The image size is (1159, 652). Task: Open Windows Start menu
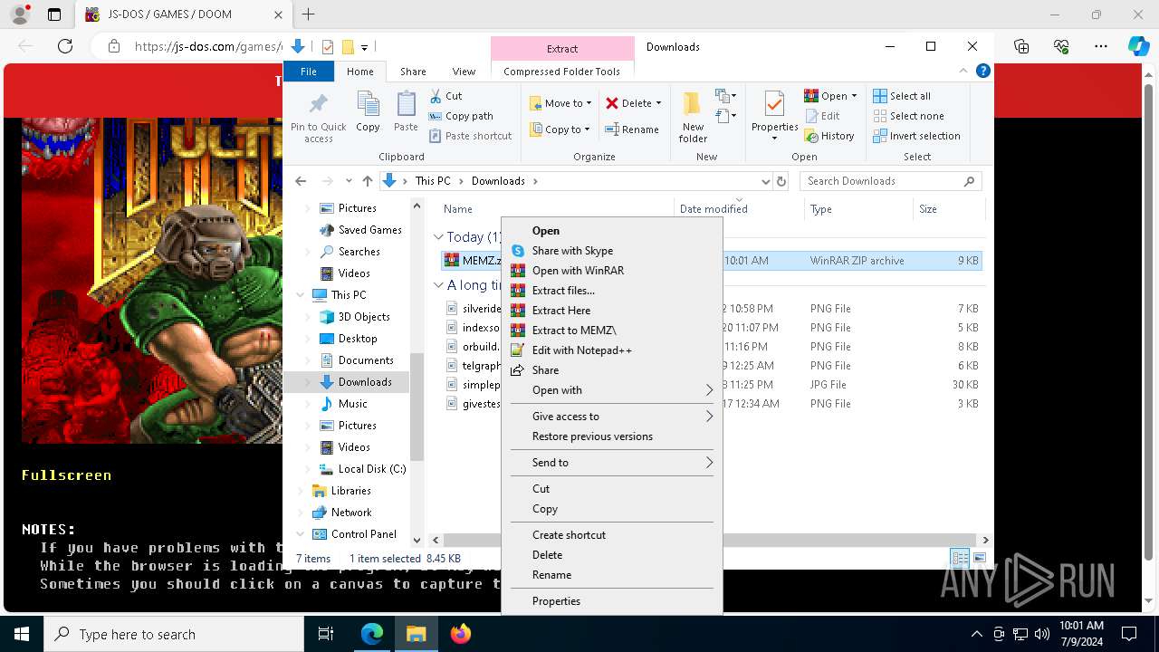(22, 634)
